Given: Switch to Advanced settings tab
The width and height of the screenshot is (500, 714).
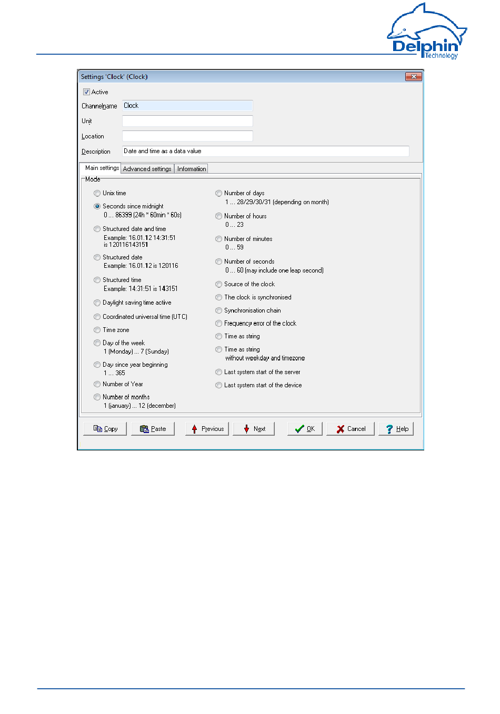Looking at the screenshot, I should click(x=147, y=169).
